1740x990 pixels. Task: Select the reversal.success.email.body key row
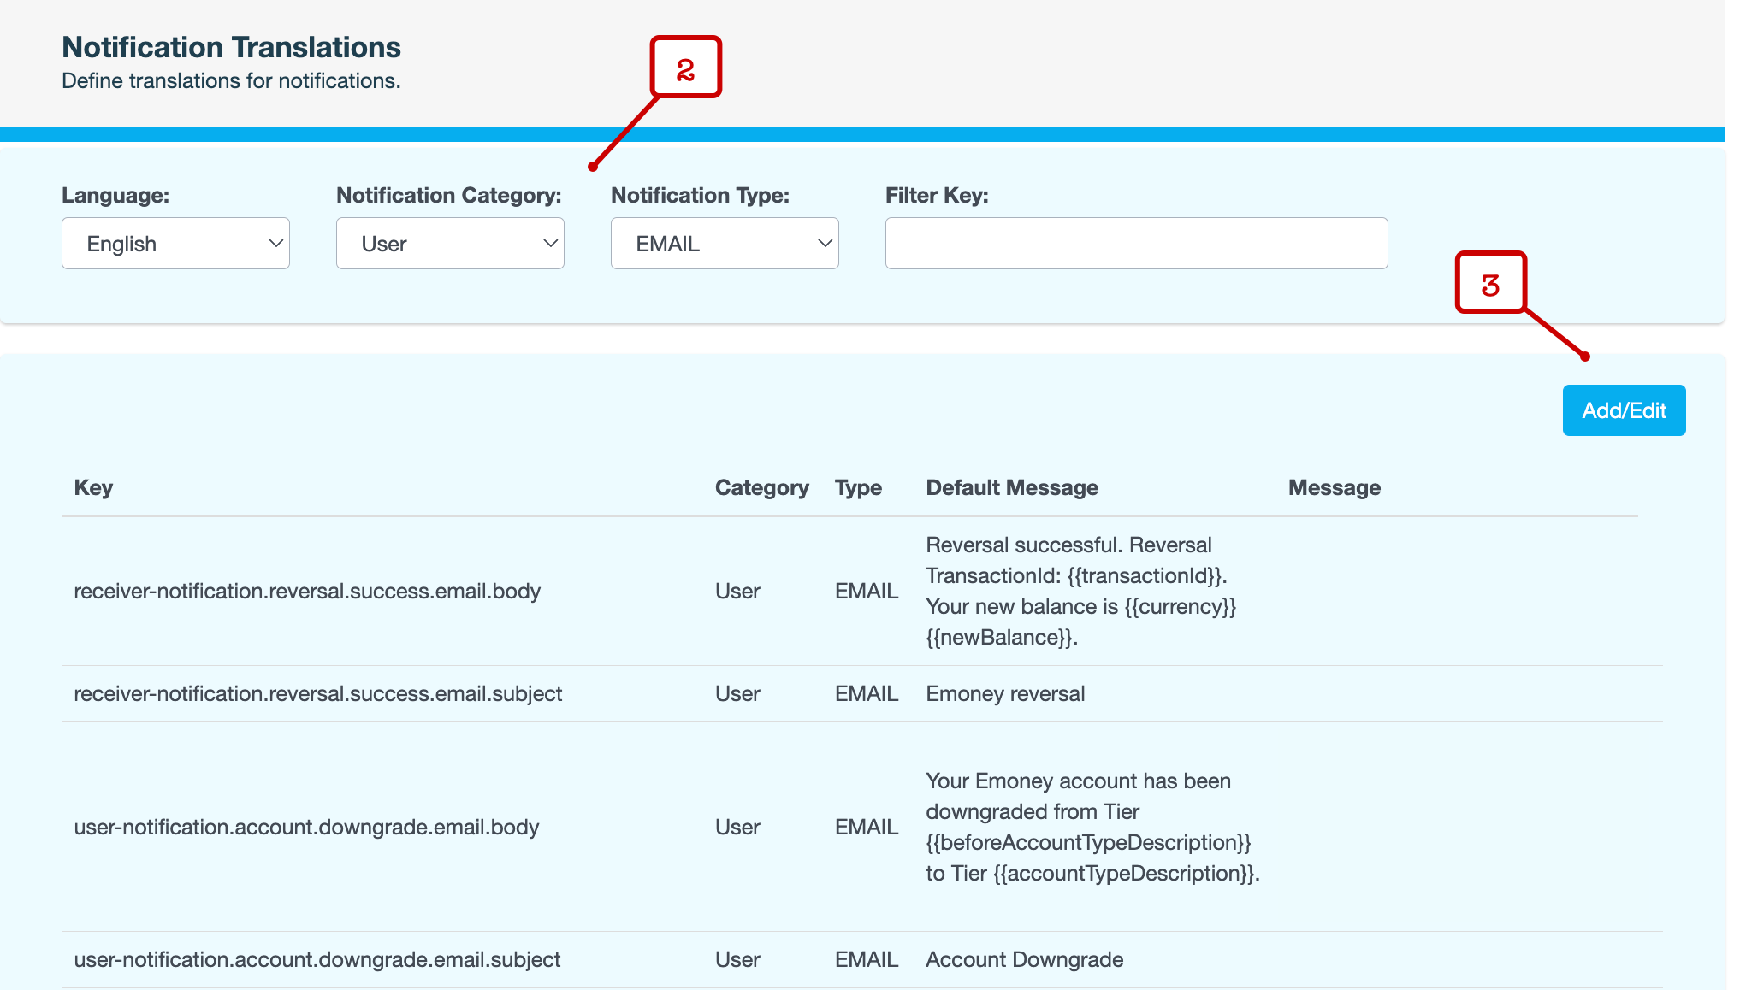307,592
